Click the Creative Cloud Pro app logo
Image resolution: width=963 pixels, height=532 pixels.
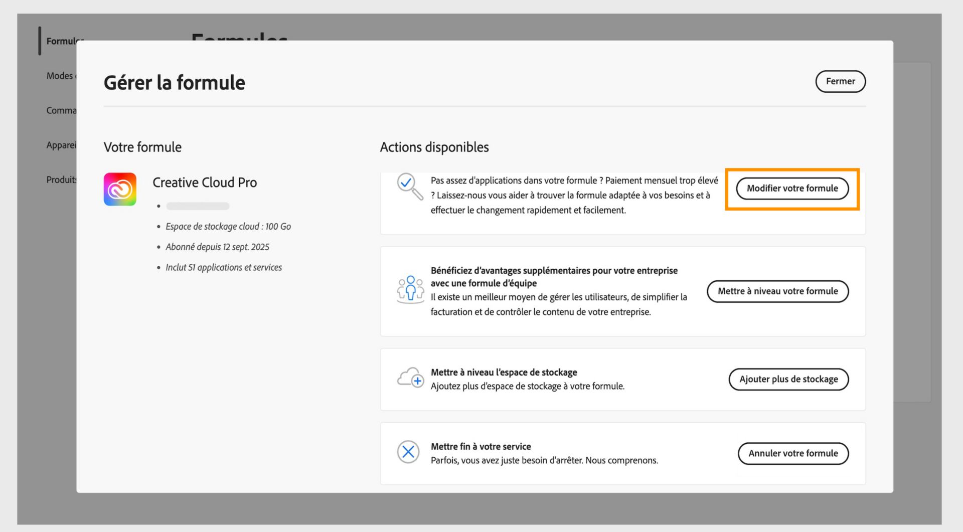[120, 189]
